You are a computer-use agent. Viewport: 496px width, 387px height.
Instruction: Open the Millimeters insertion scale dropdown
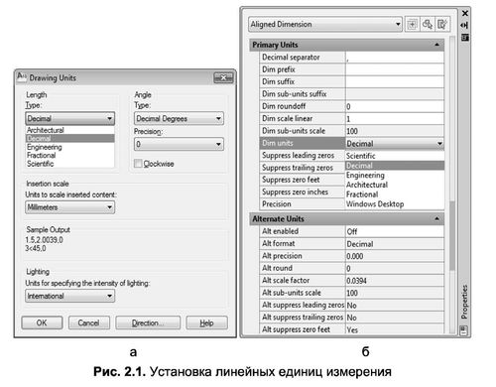70,207
